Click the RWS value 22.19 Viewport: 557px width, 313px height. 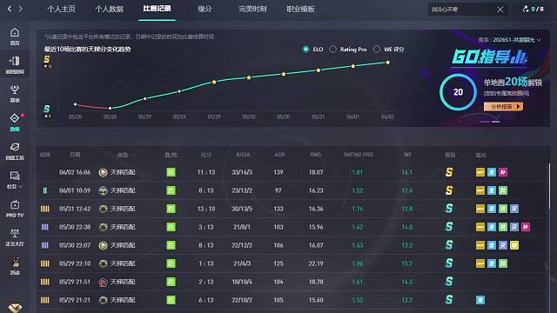pos(316,263)
